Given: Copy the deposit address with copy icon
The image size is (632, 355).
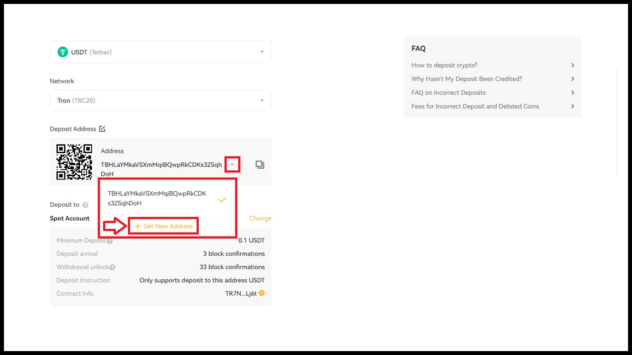Looking at the screenshot, I should pyautogui.click(x=260, y=164).
